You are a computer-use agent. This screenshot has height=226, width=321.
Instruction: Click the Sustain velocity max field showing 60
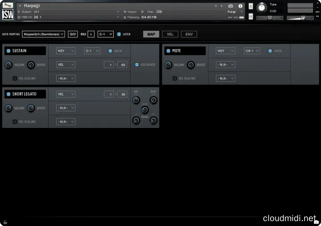pyautogui.click(x=123, y=65)
